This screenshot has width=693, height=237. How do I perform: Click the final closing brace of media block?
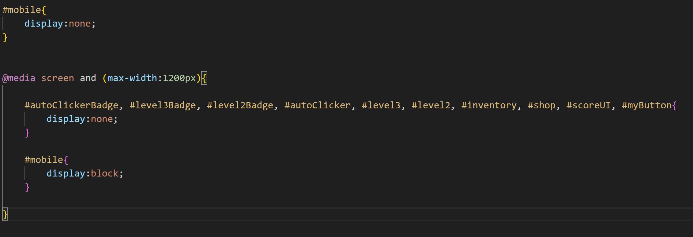pyautogui.click(x=5, y=214)
